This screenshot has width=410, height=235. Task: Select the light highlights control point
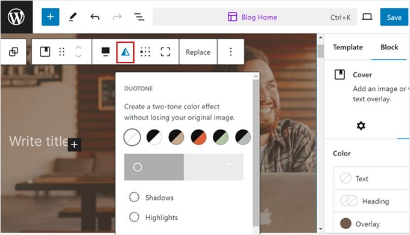coord(230,167)
